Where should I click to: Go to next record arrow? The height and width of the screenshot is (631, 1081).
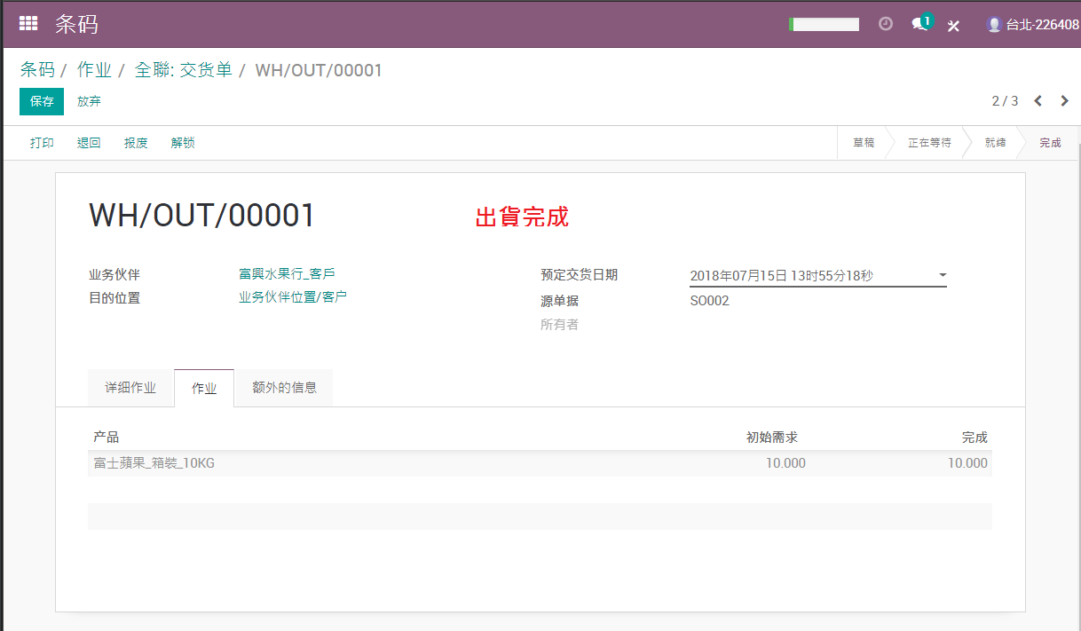[1065, 101]
